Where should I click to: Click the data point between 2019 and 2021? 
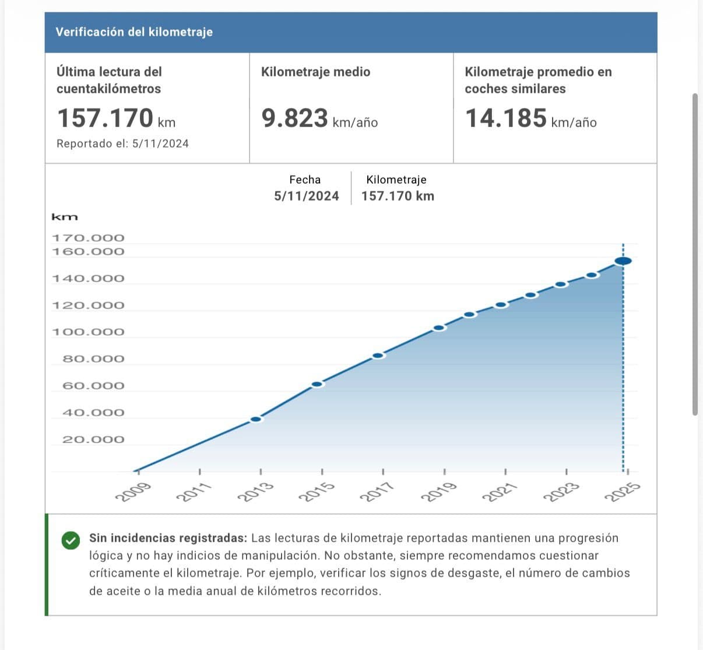tap(470, 315)
